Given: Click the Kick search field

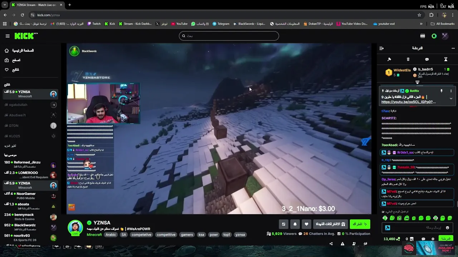Looking at the screenshot, I should [229, 36].
